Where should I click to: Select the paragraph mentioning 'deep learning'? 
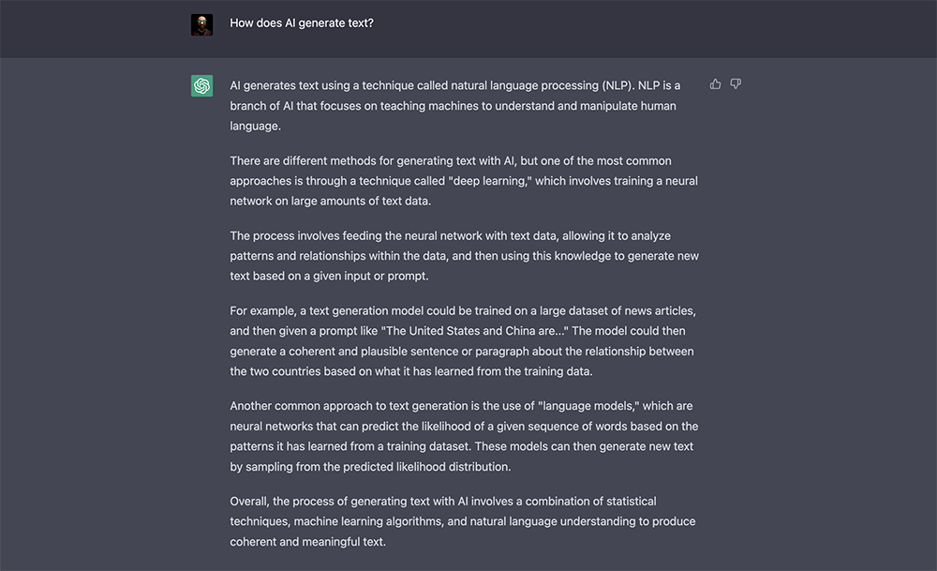(464, 180)
